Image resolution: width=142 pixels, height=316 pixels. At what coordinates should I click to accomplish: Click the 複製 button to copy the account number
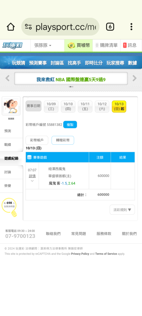[x=70, y=125]
